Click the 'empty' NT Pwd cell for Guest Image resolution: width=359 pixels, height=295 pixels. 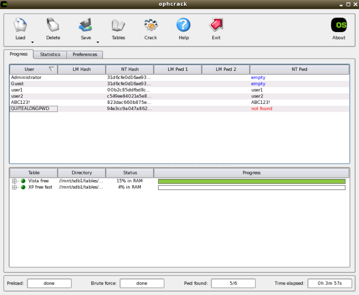coord(258,84)
